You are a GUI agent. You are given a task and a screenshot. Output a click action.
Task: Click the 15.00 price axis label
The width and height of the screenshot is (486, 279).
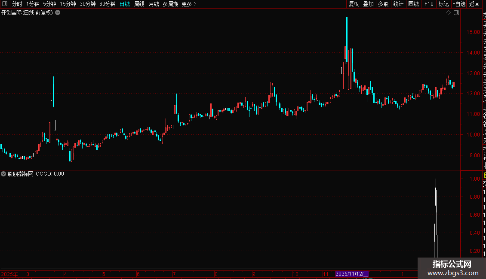click(x=473, y=32)
